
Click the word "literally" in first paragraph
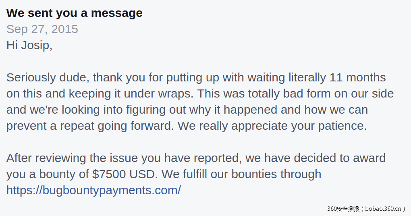(x=307, y=77)
